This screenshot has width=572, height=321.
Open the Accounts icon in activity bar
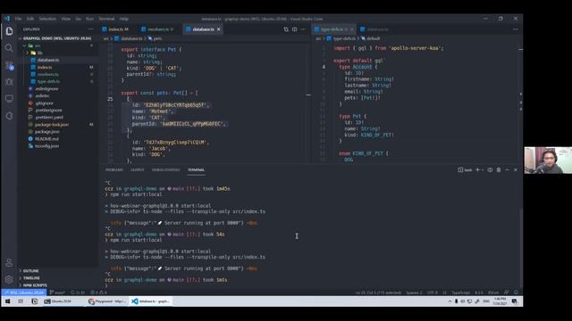click(9, 262)
